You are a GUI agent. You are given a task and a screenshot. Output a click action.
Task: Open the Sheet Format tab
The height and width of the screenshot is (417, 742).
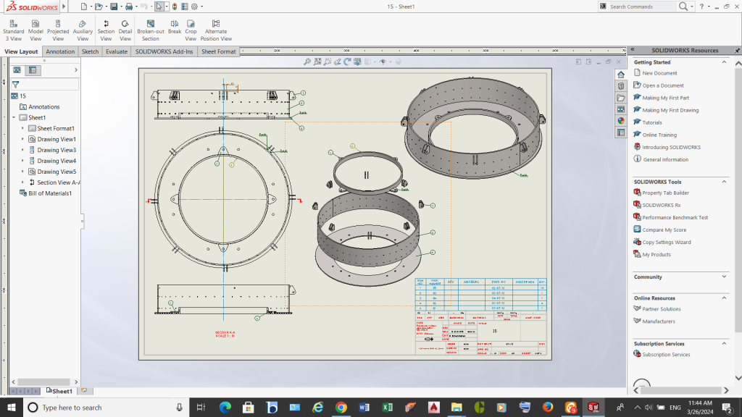click(x=218, y=51)
